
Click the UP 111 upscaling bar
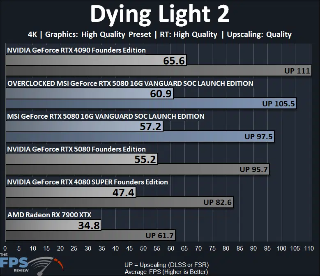point(159,71)
